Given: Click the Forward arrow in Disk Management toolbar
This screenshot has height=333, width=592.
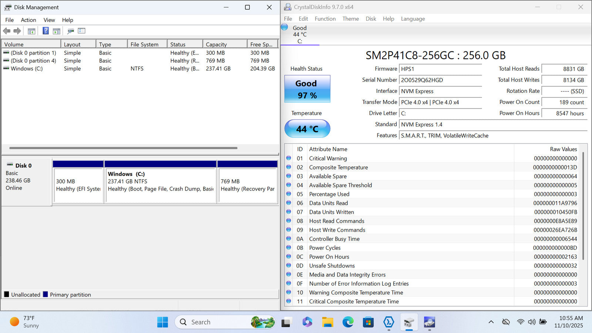Looking at the screenshot, I should 17,31.
